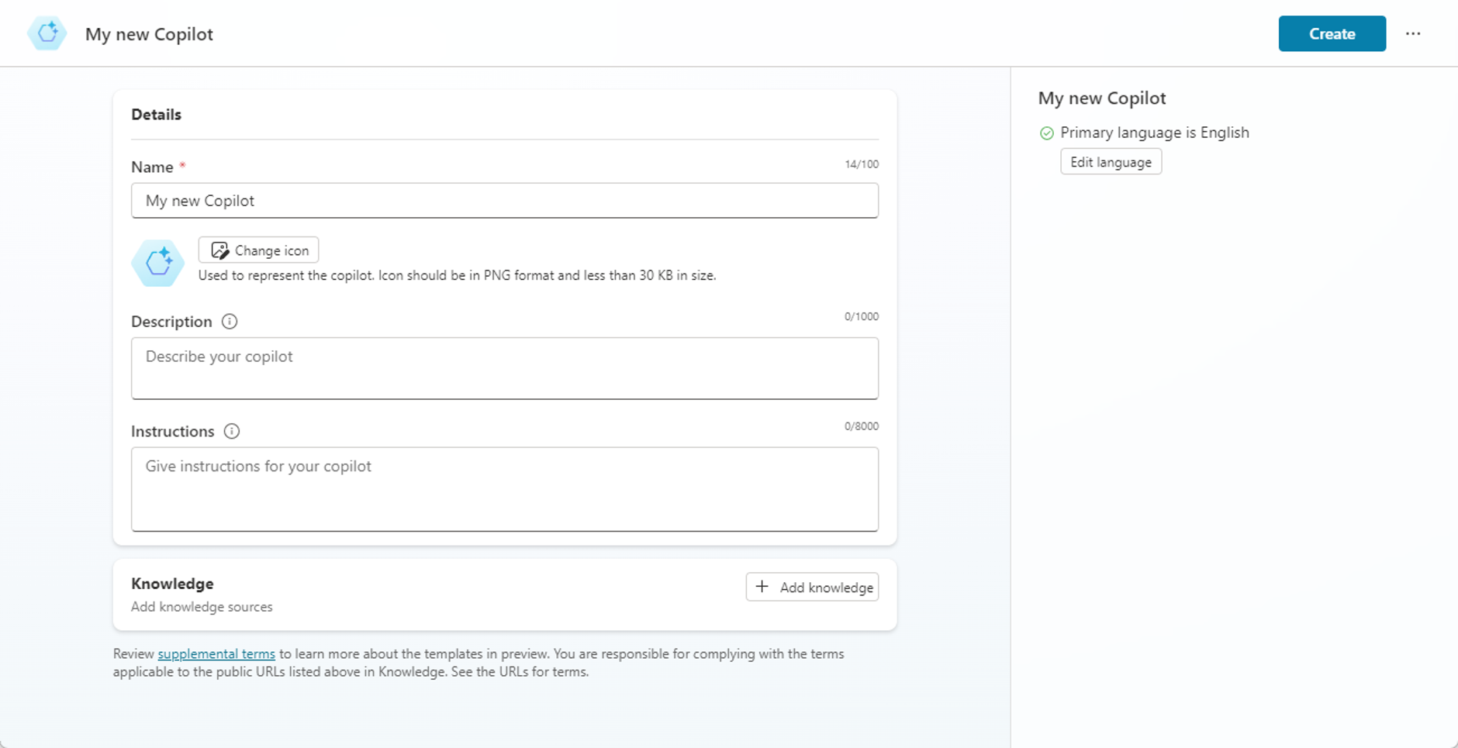1458x748 pixels.
Task: Click the Change icon button
Action: [259, 250]
